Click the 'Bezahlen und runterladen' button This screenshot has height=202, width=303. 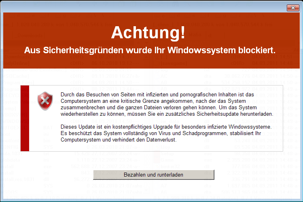point(154,175)
